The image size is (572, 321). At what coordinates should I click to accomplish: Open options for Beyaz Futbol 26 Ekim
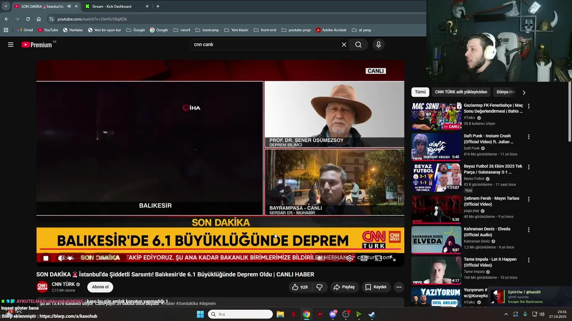(529, 167)
